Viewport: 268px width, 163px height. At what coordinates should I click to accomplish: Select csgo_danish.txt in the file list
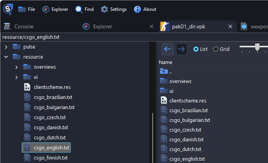(182, 140)
